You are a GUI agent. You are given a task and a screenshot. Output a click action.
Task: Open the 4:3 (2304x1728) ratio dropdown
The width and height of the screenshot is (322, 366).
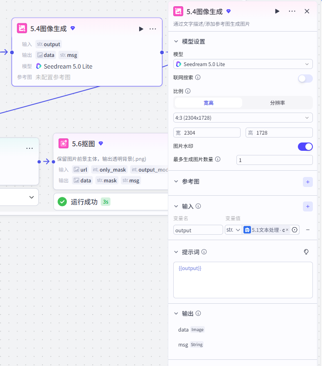(x=243, y=118)
